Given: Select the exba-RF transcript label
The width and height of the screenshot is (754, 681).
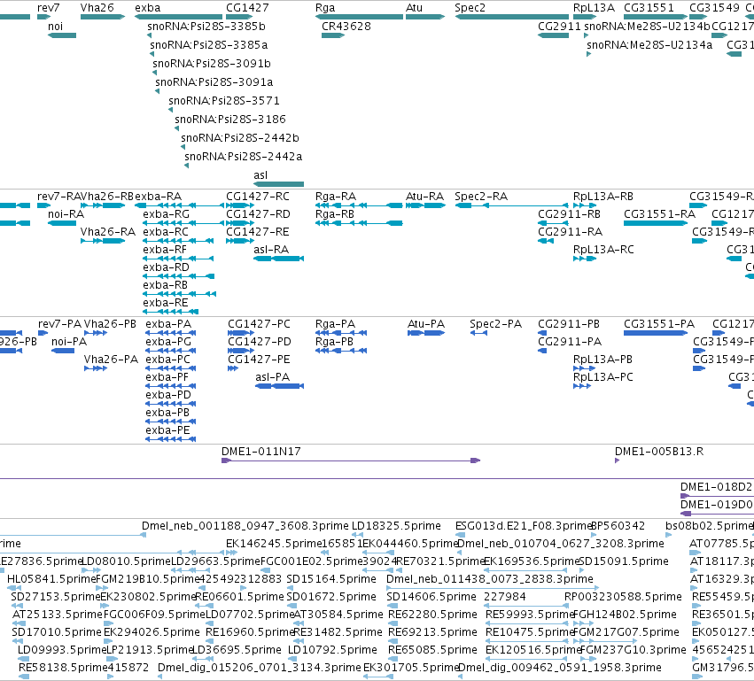Looking at the screenshot, I should [165, 250].
